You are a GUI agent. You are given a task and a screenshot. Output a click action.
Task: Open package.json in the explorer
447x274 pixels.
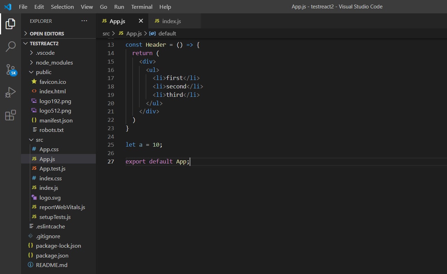tap(52, 255)
